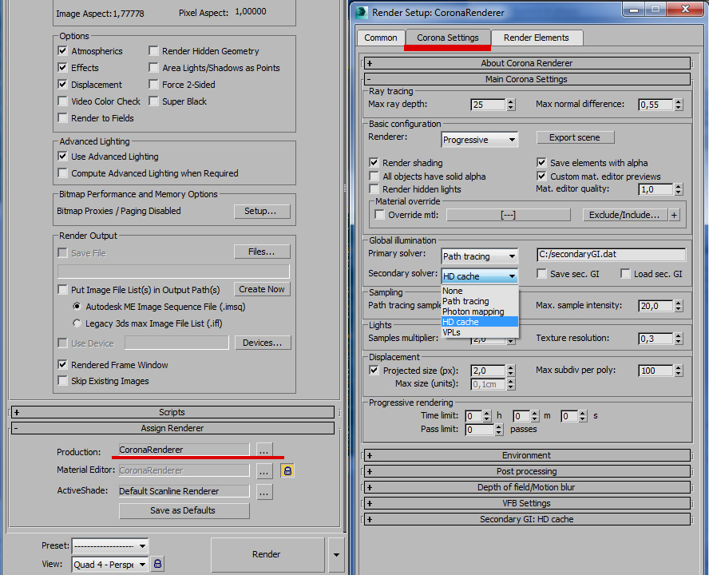709x575 pixels.
Task: Click the lock icon beside Material Editor renderer
Action: (287, 470)
